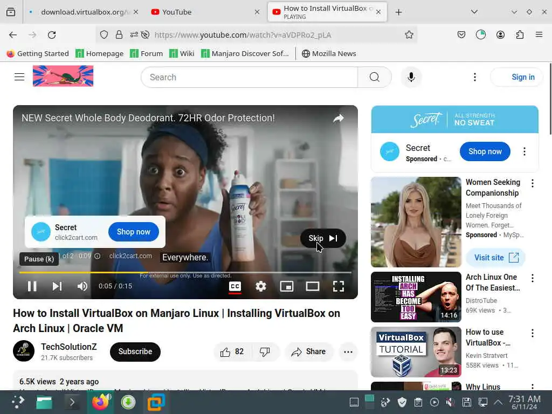The width and height of the screenshot is (552, 414).
Task: Like the video thumbs up
Action: coord(232,351)
